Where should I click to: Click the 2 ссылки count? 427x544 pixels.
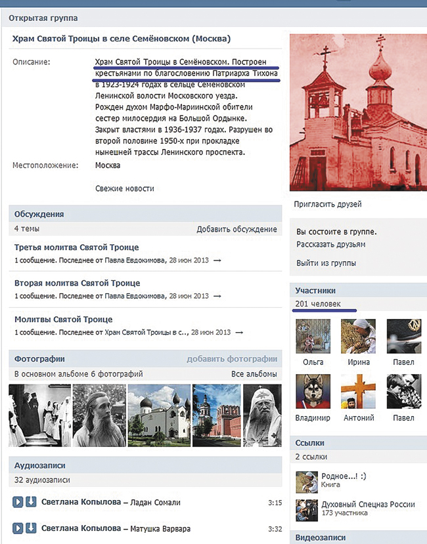311,457
